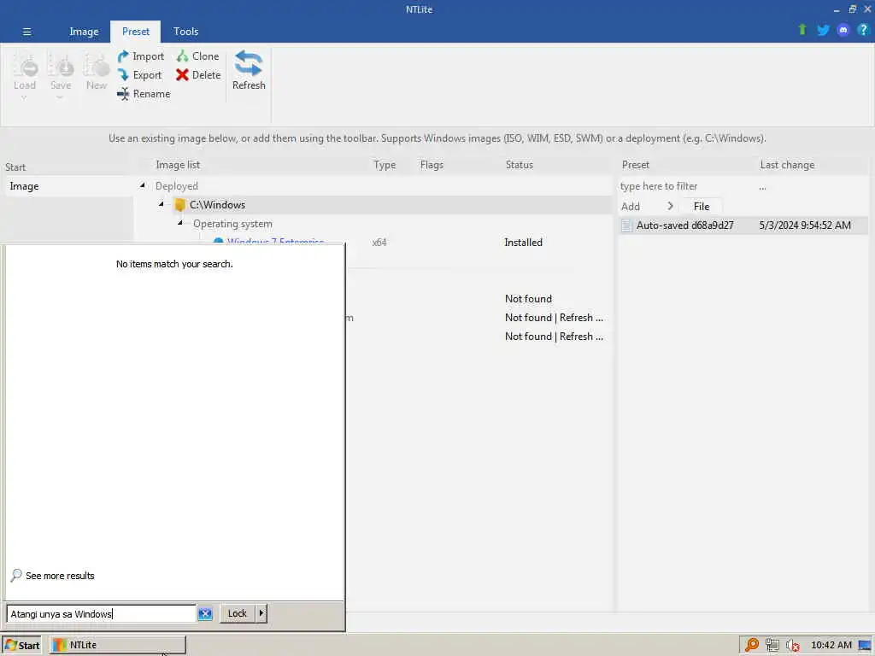Click the Image list column header

(178, 165)
